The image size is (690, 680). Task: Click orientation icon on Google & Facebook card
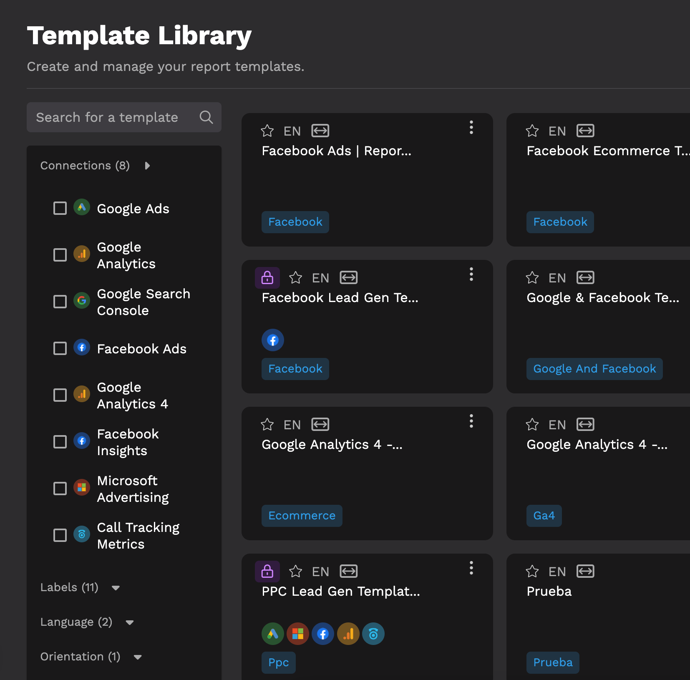tap(585, 278)
